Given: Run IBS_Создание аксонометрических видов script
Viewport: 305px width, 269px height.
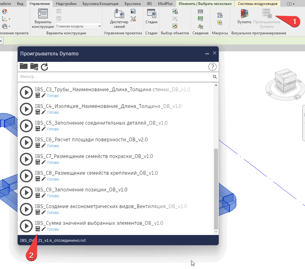Looking at the screenshot, I should click(x=26, y=210).
